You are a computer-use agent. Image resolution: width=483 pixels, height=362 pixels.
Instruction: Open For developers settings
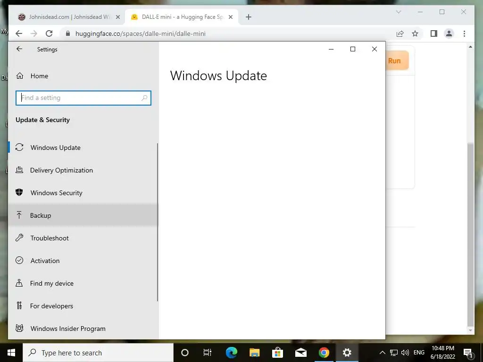click(83, 306)
